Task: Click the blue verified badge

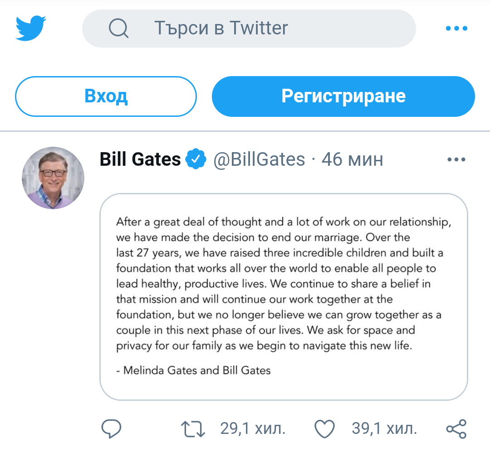Action: point(196,159)
